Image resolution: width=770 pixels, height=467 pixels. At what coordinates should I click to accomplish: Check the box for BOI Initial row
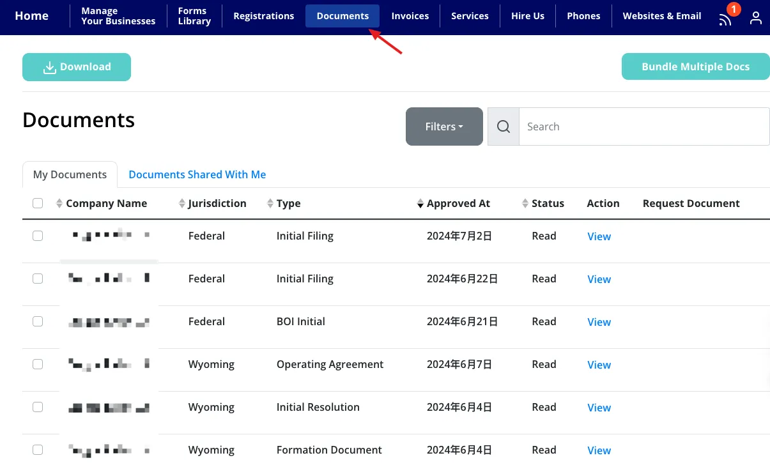point(38,321)
